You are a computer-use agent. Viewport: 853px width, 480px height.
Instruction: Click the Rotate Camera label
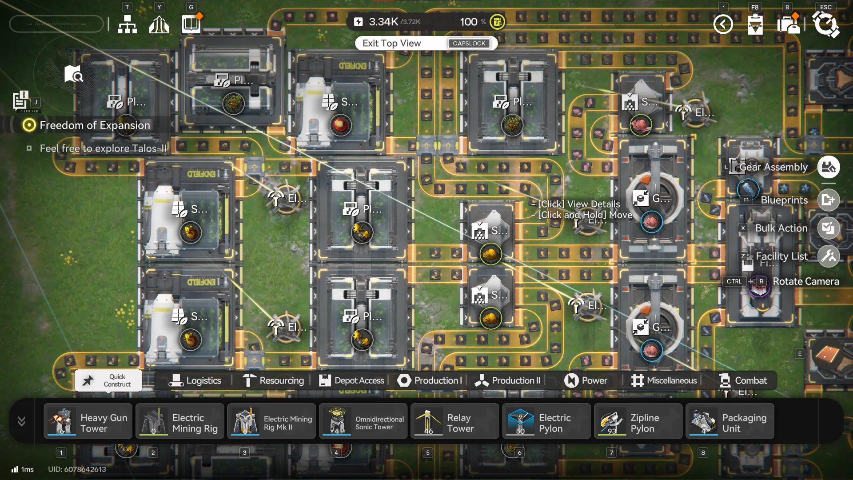point(806,281)
